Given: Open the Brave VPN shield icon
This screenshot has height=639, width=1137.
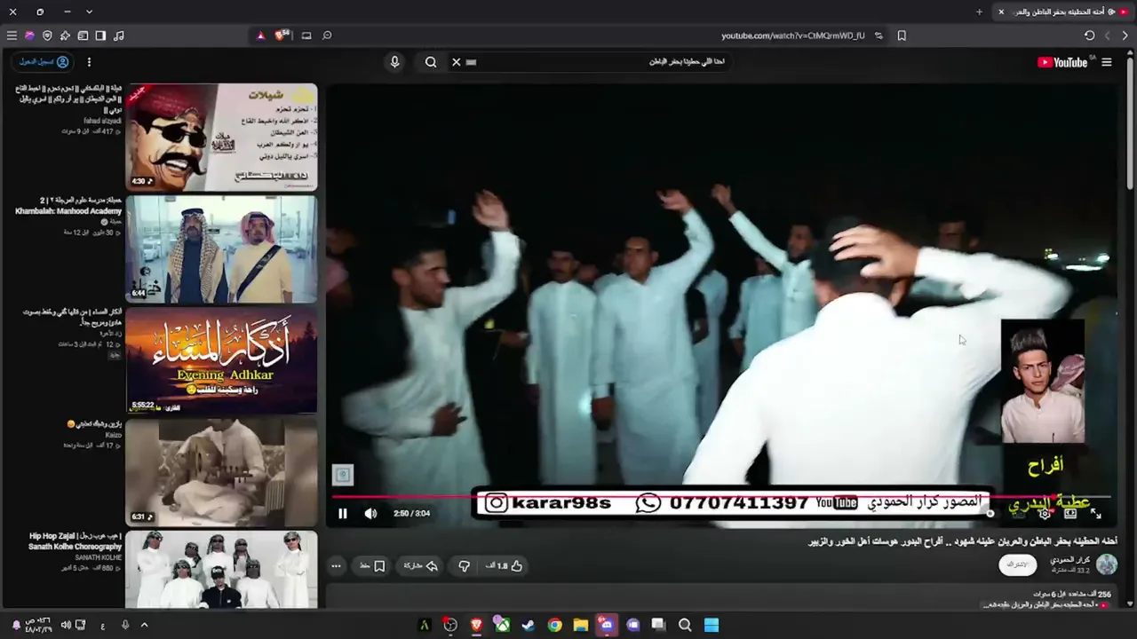Looking at the screenshot, I should (47, 35).
